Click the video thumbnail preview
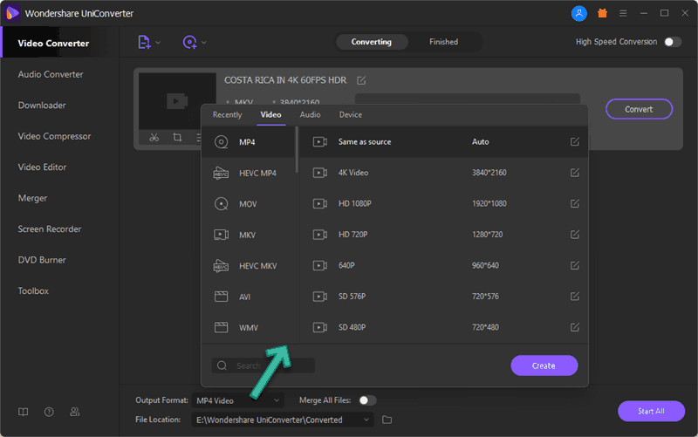Screen dimensions: 698x437 click(x=177, y=101)
